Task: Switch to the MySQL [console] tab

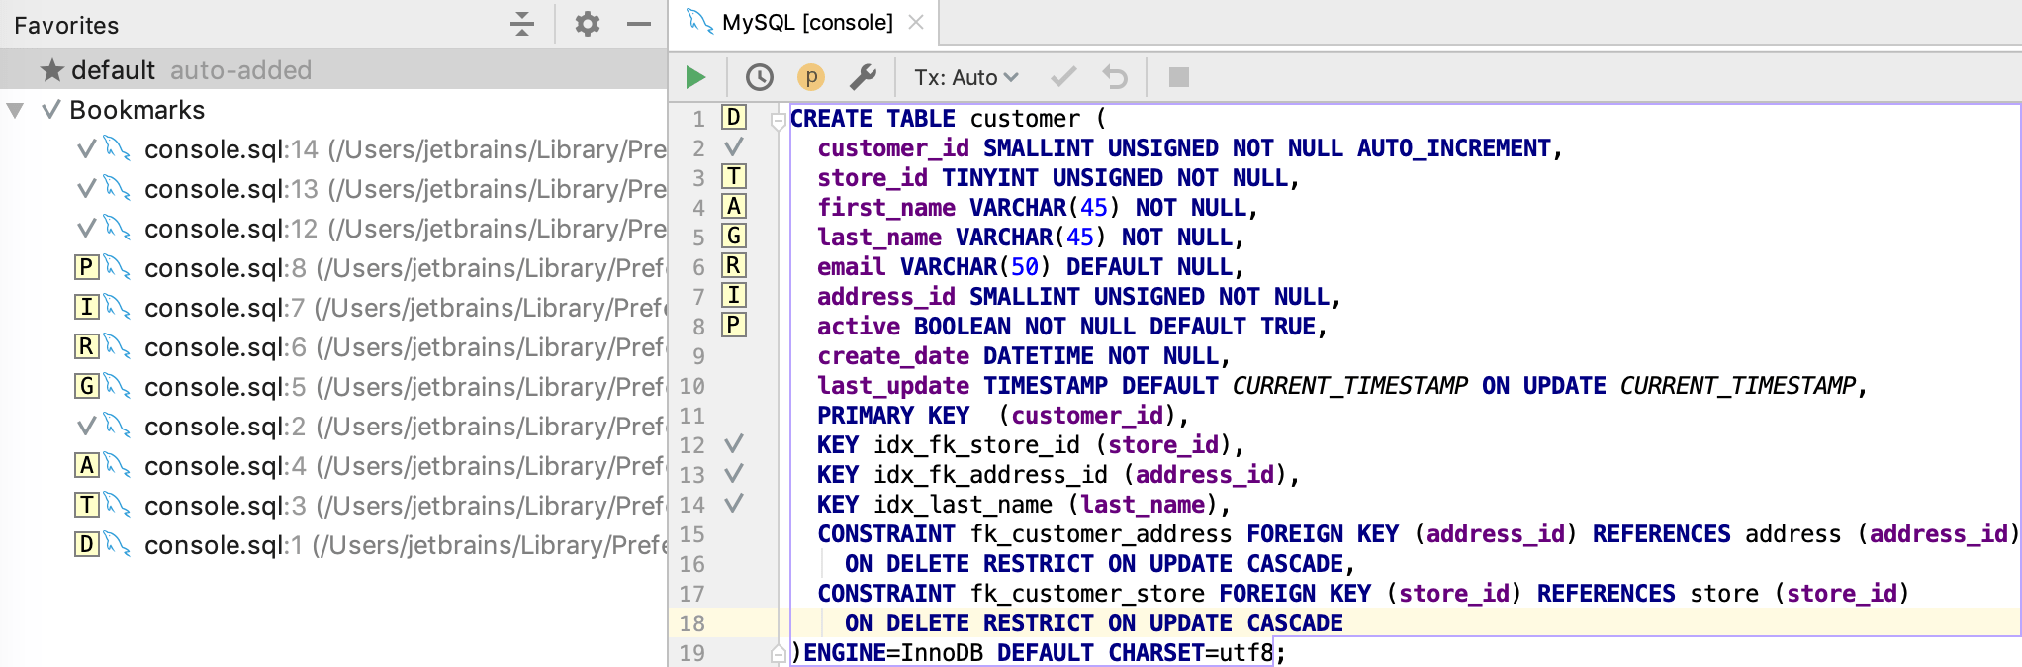Action: (x=805, y=22)
